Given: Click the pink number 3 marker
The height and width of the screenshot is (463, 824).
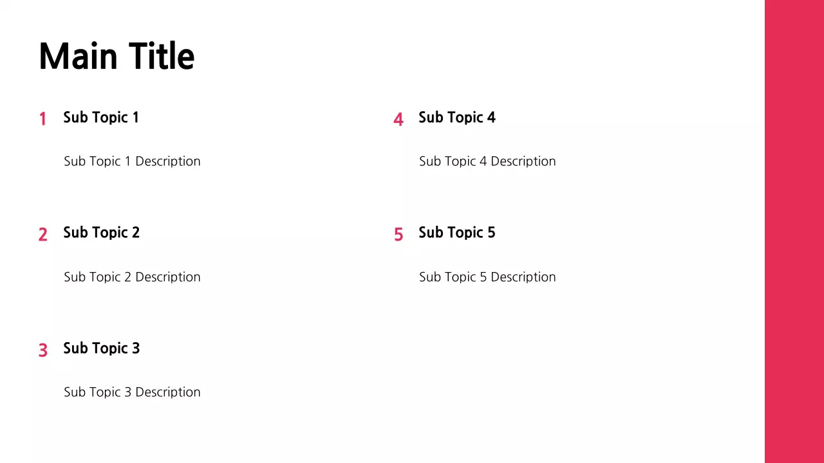Looking at the screenshot, I should tap(42, 350).
